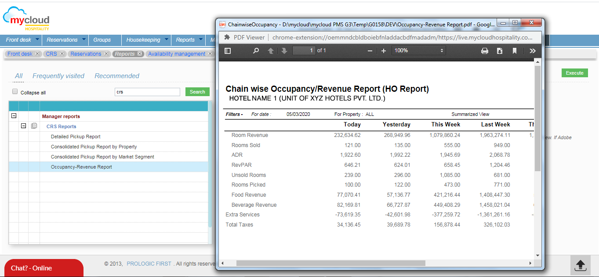Screen dimensions: 599x277
Task: Zoom out with the minus icon
Action: (x=370, y=51)
